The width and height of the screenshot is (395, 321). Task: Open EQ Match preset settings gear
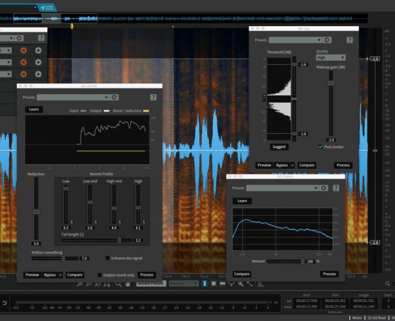[x=323, y=188]
